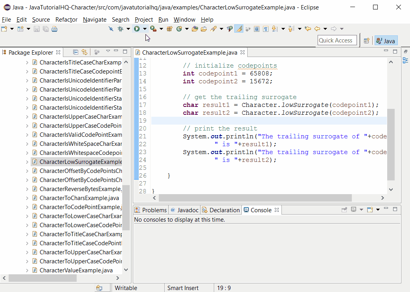410x292 pixels.
Task: Switch to the Problems tab
Action: (x=151, y=210)
